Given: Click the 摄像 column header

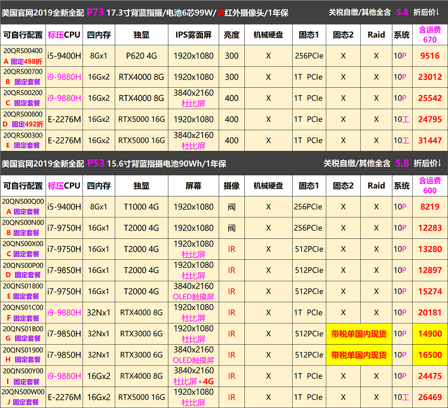Looking at the screenshot, I should tap(231, 185).
